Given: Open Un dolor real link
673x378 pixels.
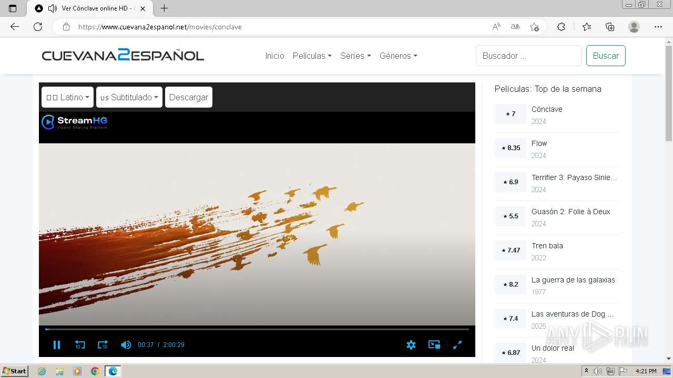Looking at the screenshot, I should 553,348.
